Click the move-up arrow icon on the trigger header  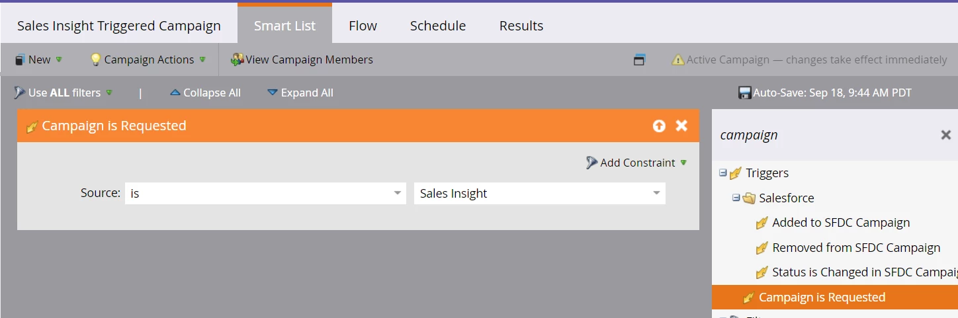[x=659, y=126]
